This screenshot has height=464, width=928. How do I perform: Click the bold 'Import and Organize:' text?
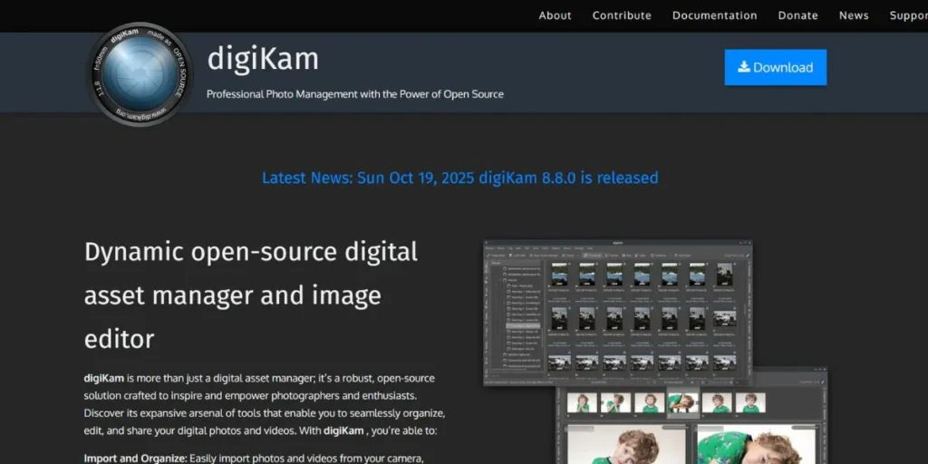pyautogui.click(x=135, y=458)
